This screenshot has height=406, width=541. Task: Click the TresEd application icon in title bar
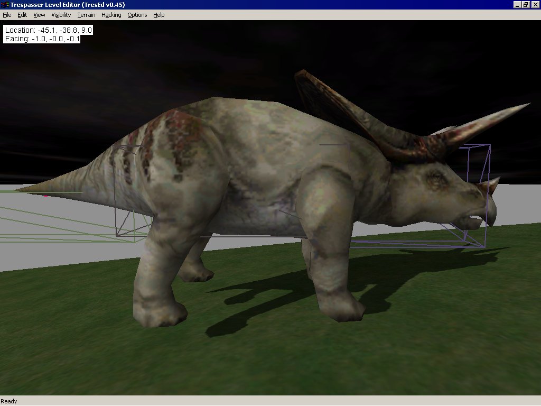[5, 4]
